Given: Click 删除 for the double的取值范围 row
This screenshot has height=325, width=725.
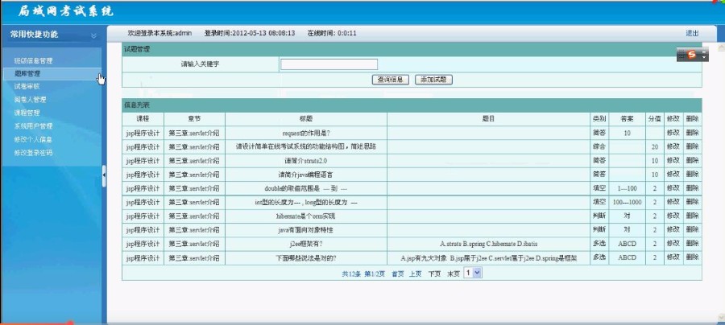Looking at the screenshot, I should coord(692,188).
